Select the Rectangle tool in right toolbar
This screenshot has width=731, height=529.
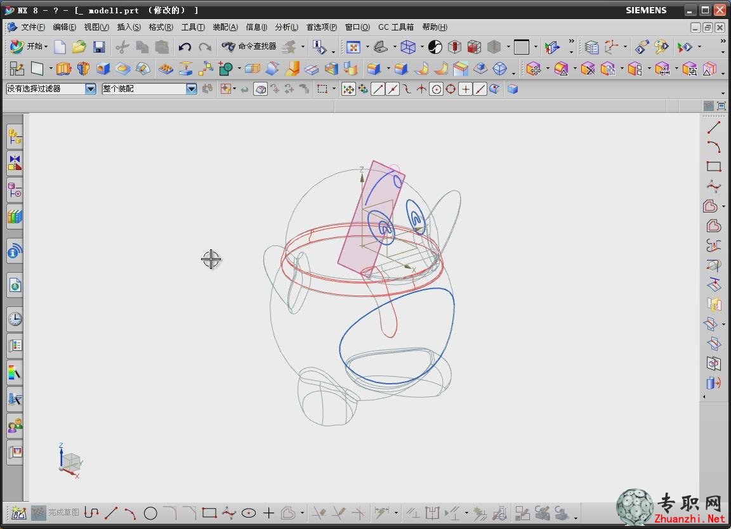coord(714,166)
